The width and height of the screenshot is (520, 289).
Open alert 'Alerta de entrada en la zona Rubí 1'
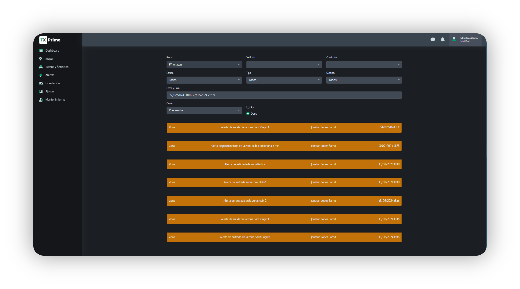pyautogui.click(x=284, y=182)
